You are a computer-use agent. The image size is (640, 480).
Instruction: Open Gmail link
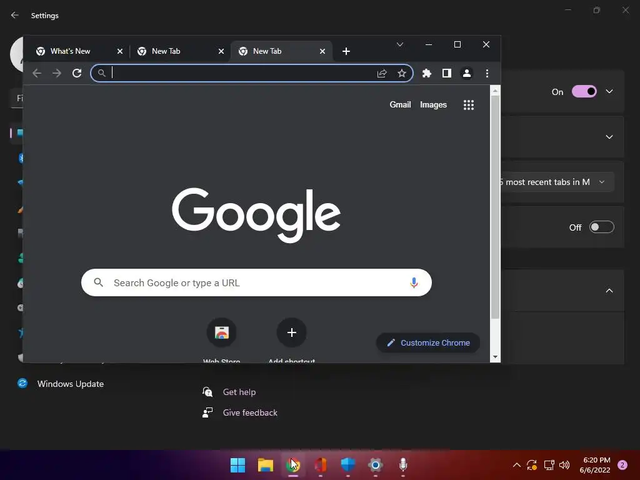[x=400, y=104]
